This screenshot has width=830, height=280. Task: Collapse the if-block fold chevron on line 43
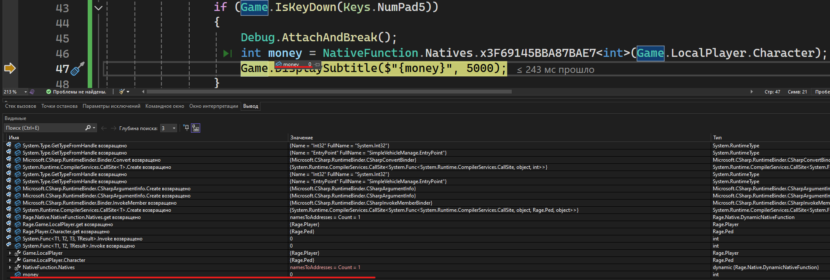(98, 8)
